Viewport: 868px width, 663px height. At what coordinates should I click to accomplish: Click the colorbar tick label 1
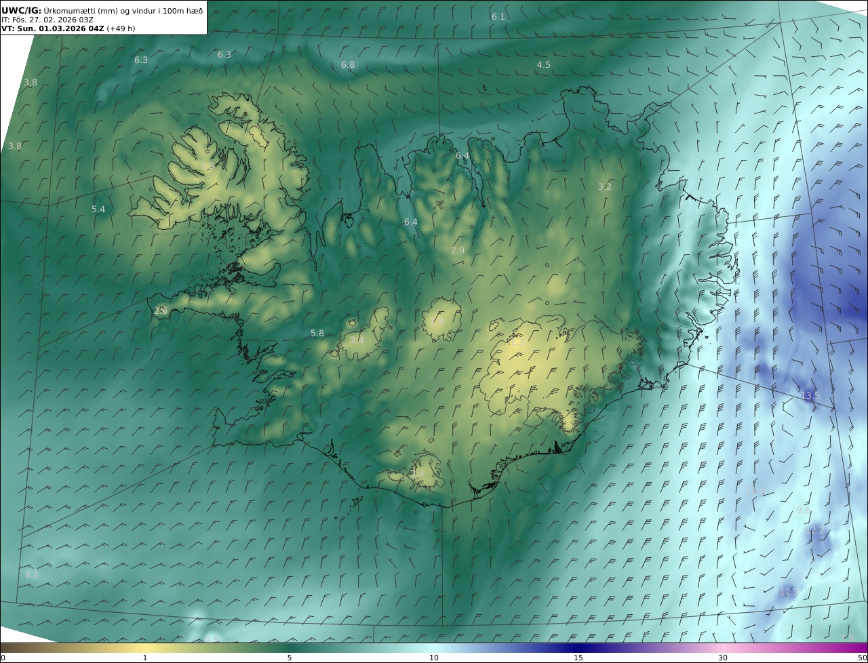pos(145,658)
